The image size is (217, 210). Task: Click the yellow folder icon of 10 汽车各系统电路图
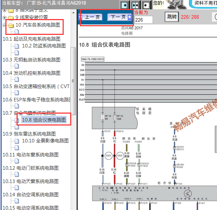[x=11, y=26]
